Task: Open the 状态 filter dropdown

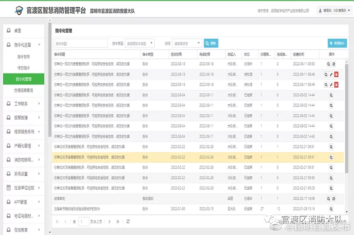Action: pos(187,43)
